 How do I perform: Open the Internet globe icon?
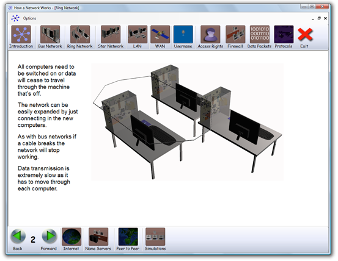click(x=72, y=237)
